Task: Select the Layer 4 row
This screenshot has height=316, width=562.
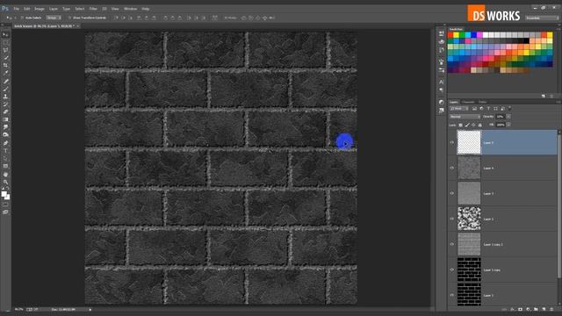Action: [x=502, y=168]
